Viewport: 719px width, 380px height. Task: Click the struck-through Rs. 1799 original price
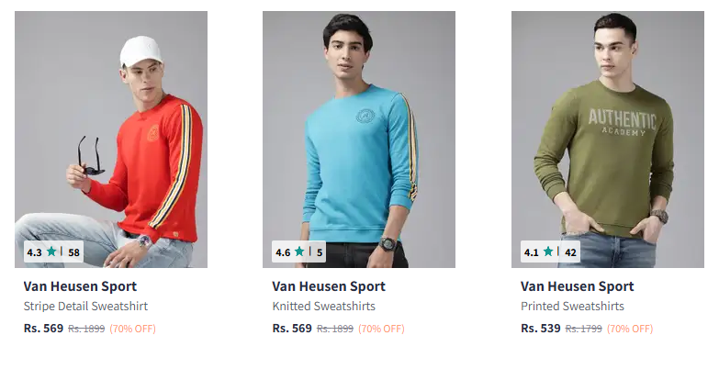point(583,329)
